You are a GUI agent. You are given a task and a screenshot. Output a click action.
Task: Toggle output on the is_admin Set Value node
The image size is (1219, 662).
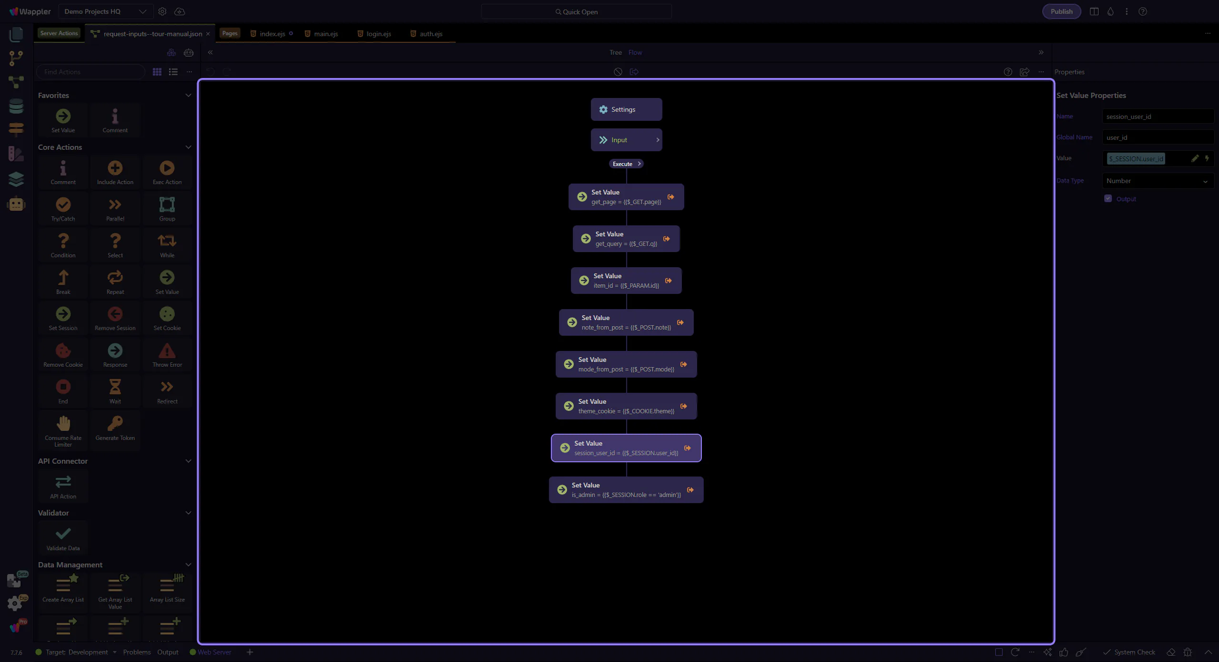tap(690, 490)
